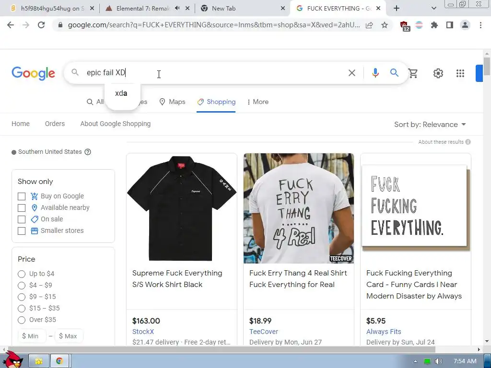Image resolution: width=491 pixels, height=368 pixels.
Task: Check the On sale filter
Action: tap(22, 219)
